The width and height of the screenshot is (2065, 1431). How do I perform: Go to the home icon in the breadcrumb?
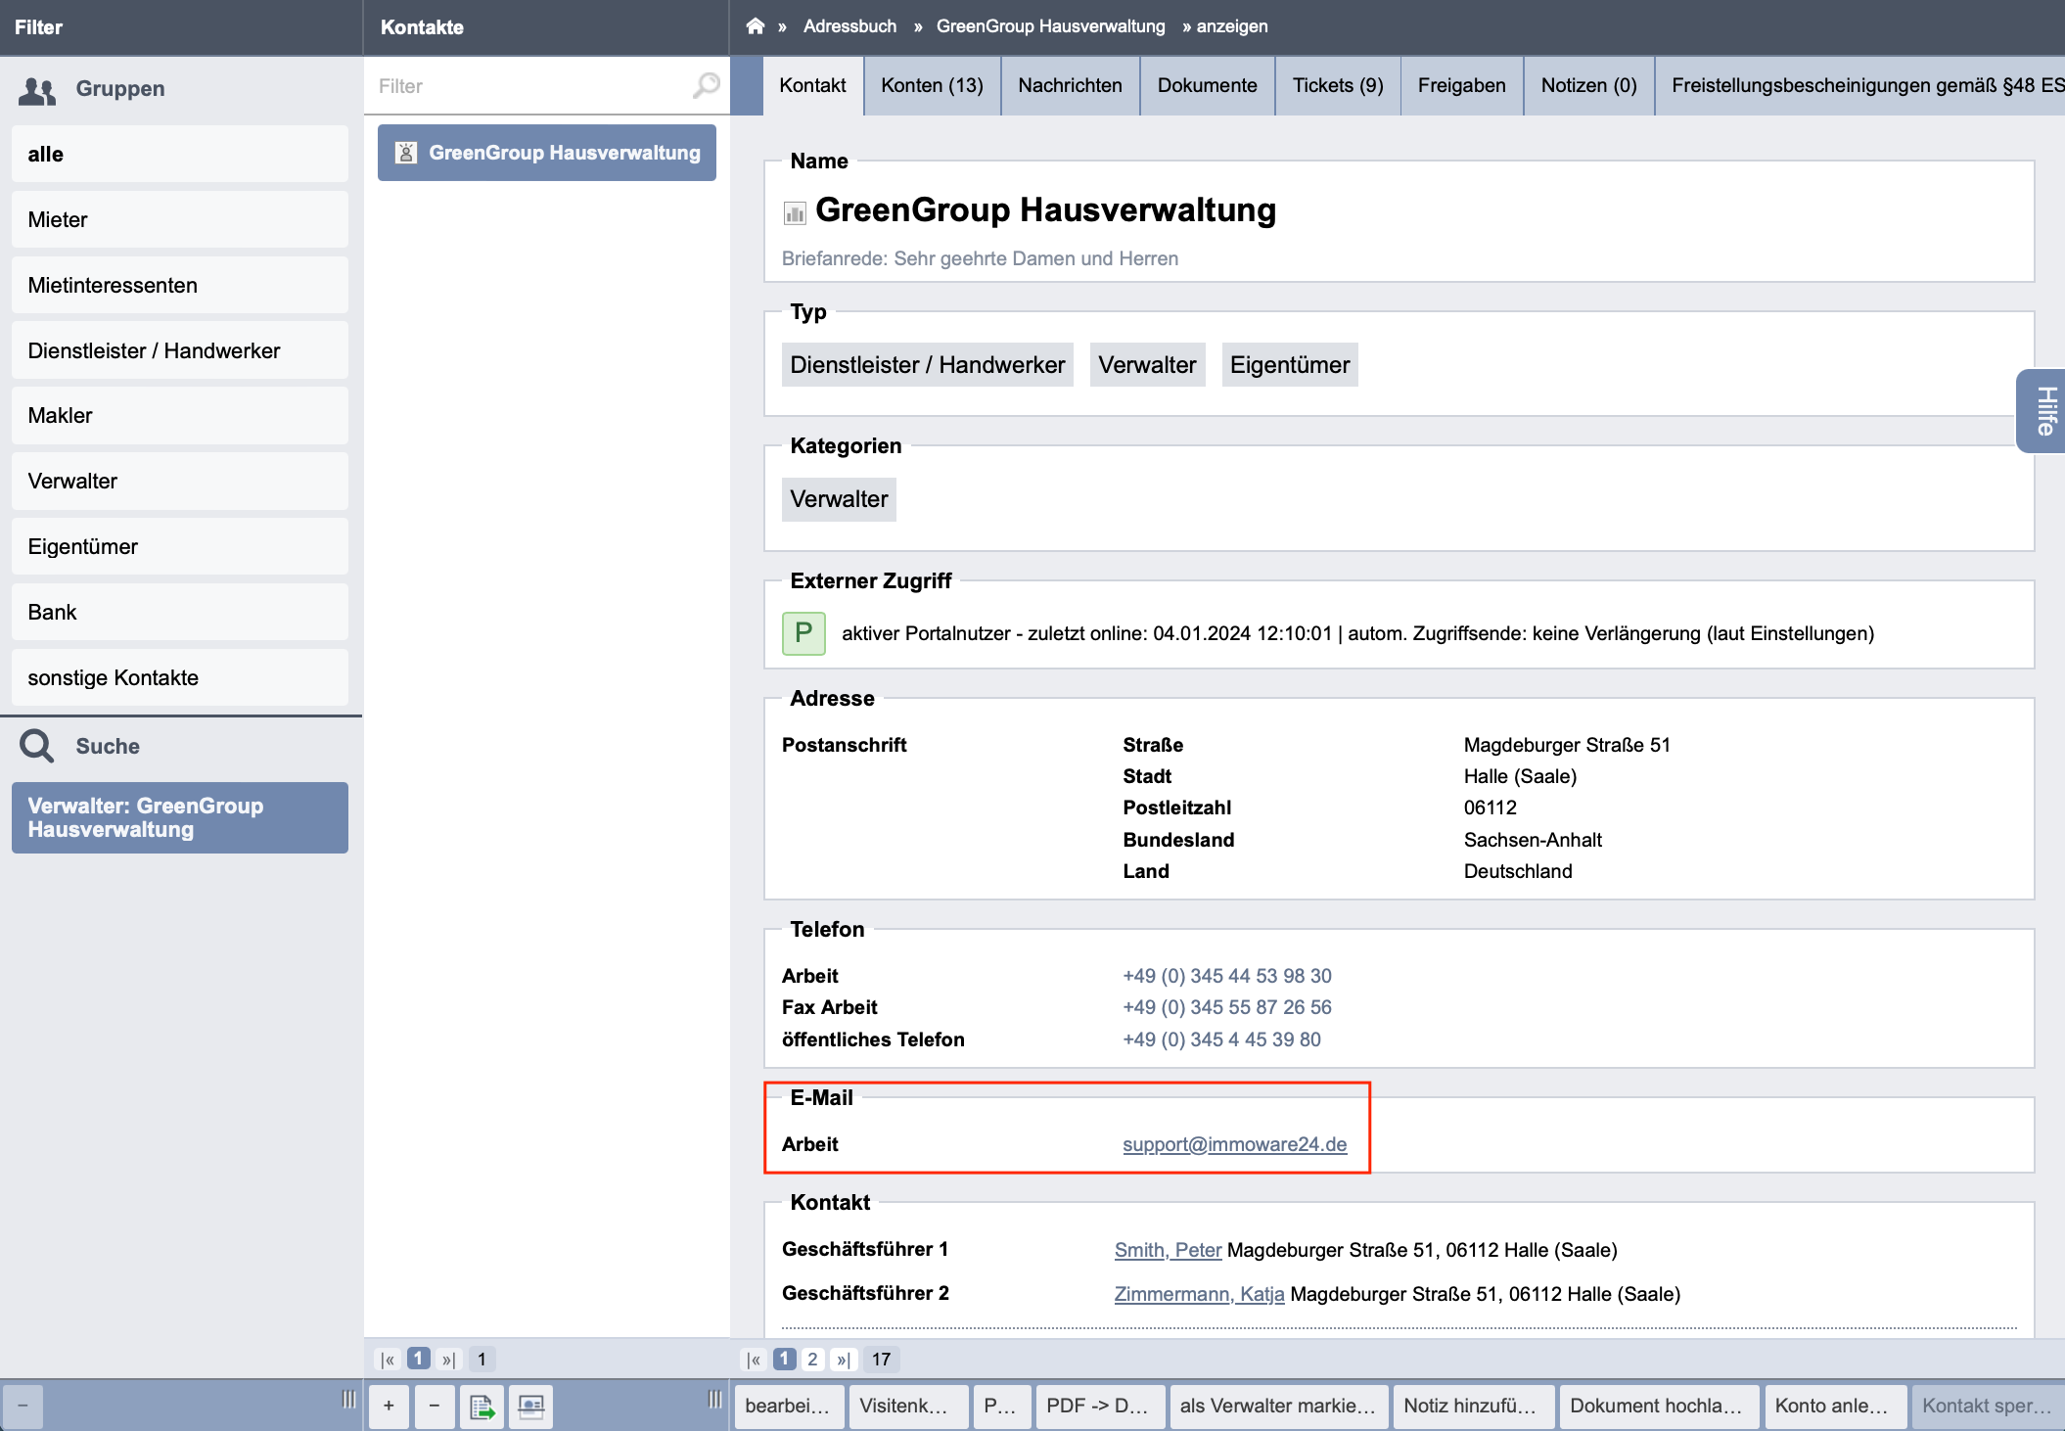click(x=755, y=26)
